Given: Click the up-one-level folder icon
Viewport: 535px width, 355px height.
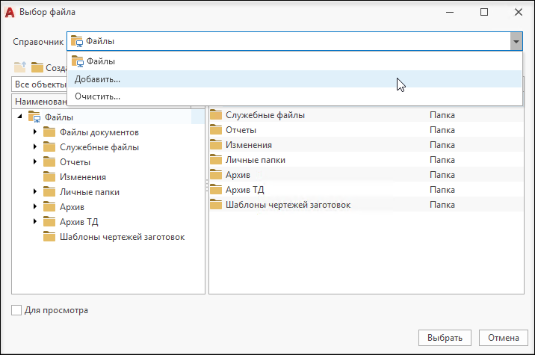Looking at the screenshot, I should pos(20,67).
